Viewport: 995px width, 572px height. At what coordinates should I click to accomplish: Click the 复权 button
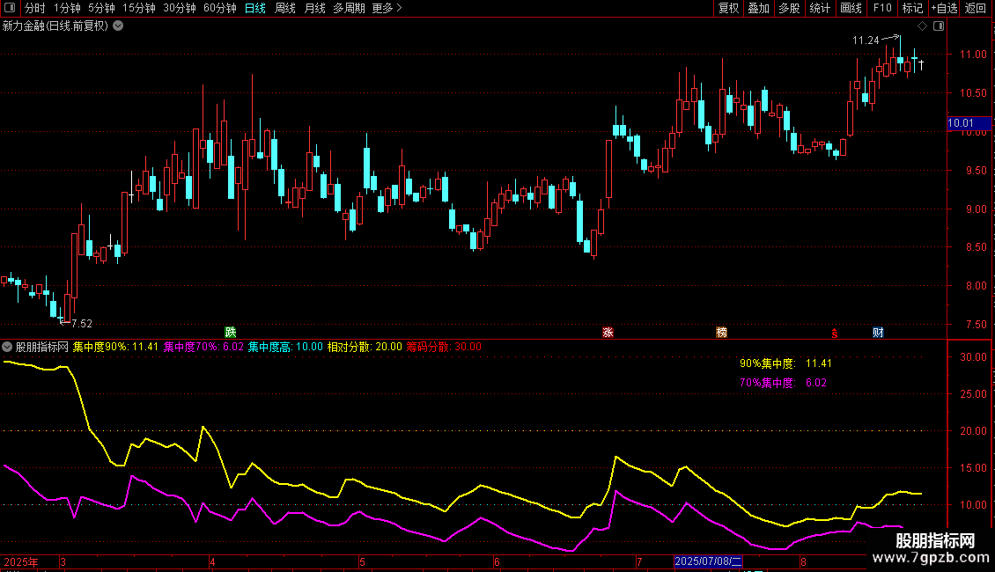tap(728, 8)
